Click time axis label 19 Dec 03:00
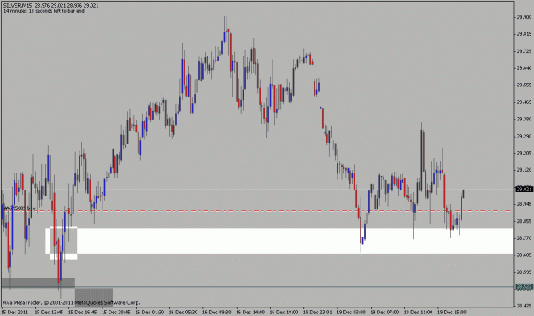Screen dimensions: 534x316 coord(351,312)
